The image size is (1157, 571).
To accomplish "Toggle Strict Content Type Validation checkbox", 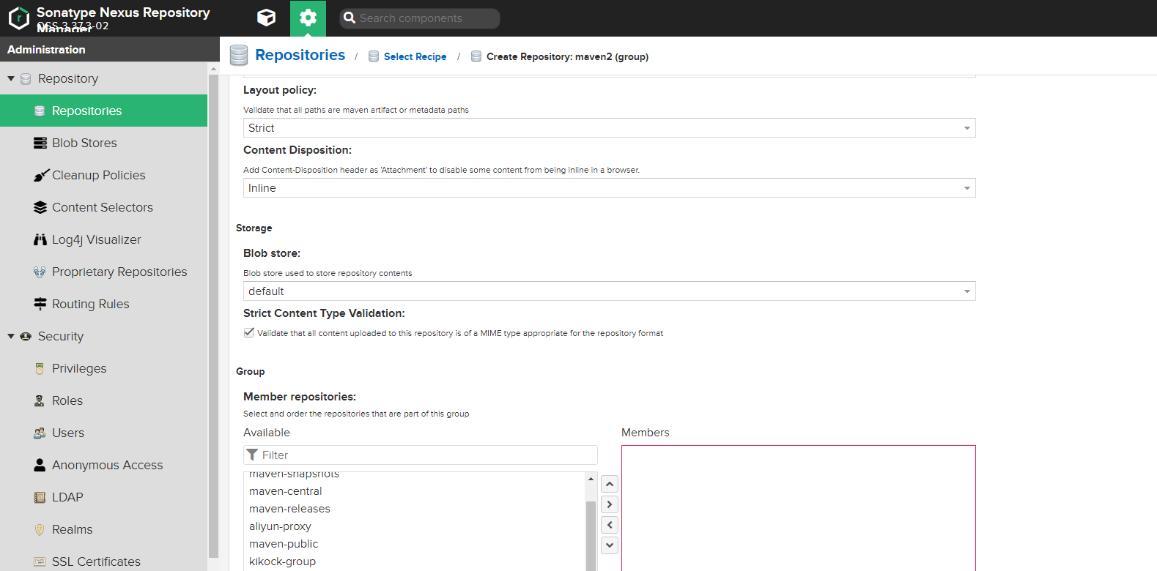I will (249, 332).
